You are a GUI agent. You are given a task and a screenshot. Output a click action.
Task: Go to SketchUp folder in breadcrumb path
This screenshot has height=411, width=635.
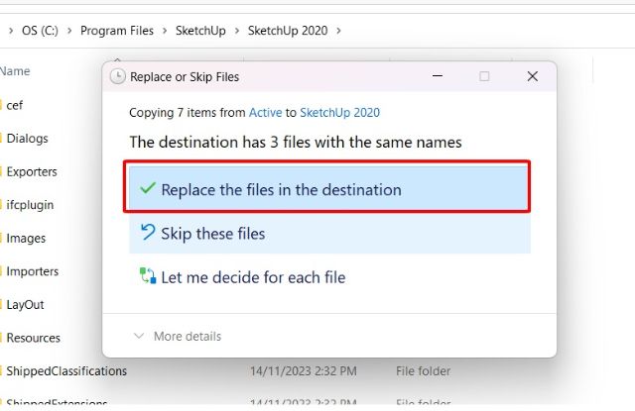201,31
